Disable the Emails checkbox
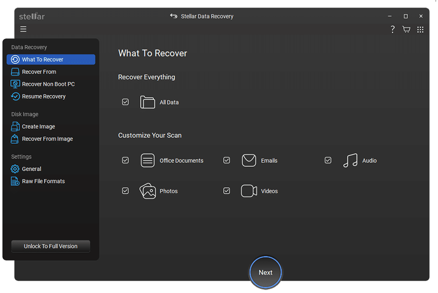438x293 pixels. click(x=227, y=160)
